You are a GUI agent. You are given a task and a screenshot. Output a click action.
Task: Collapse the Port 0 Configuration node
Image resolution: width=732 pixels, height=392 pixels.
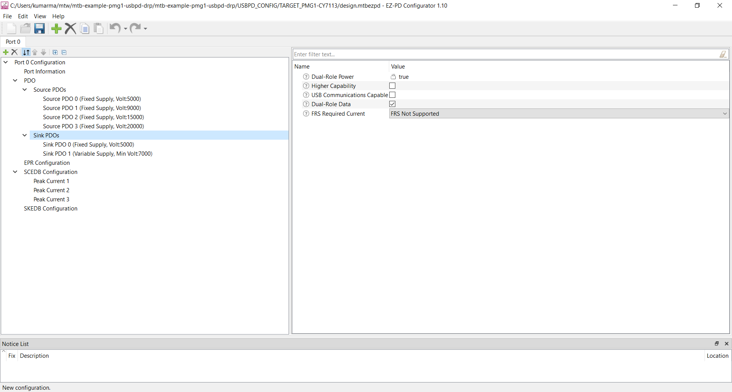coord(6,62)
